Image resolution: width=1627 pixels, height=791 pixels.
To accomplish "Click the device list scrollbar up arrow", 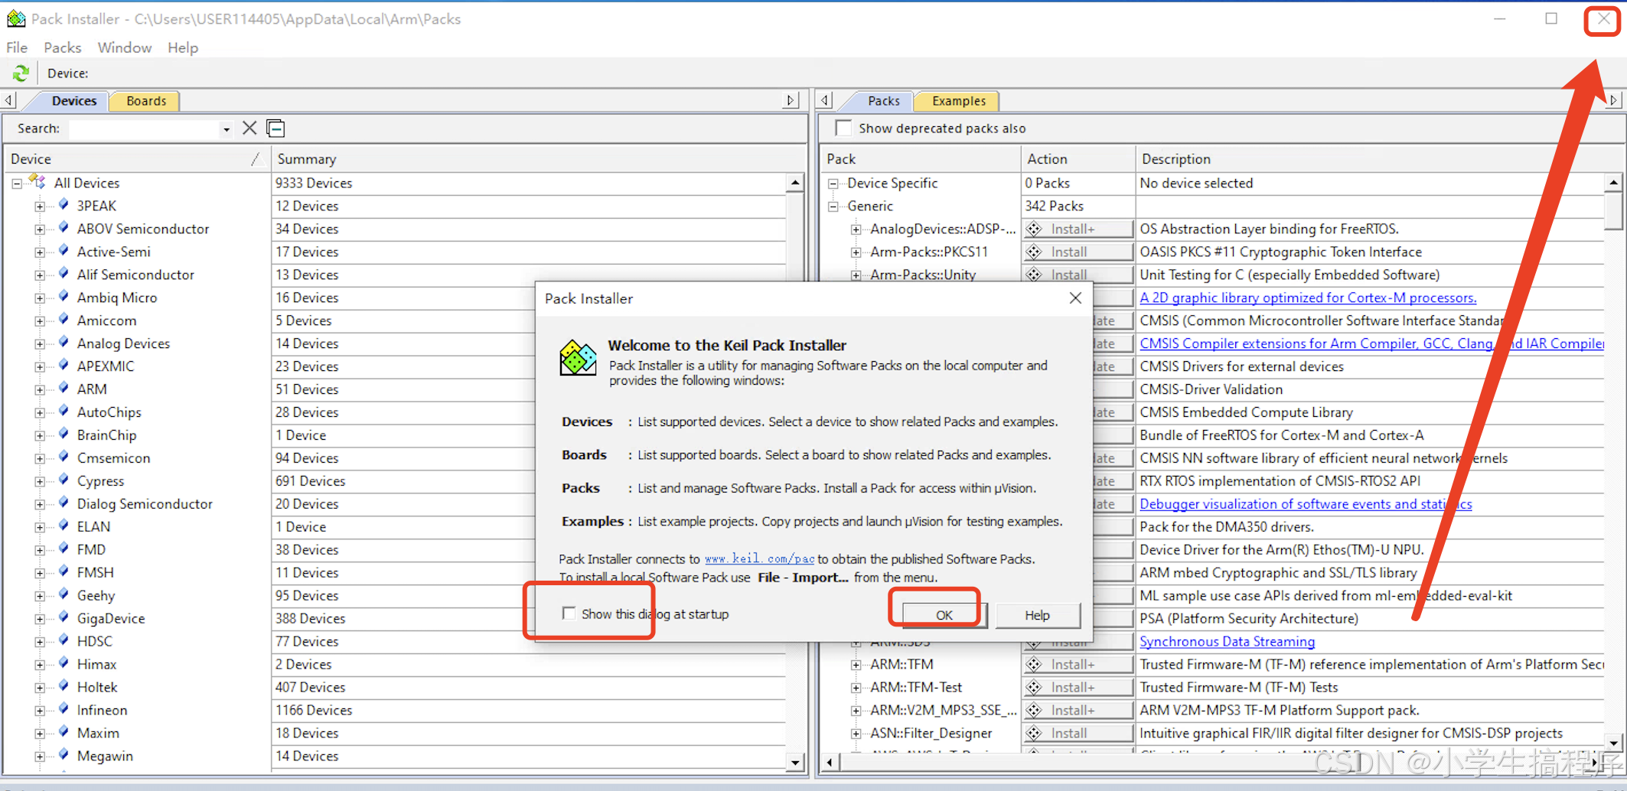I will [795, 182].
